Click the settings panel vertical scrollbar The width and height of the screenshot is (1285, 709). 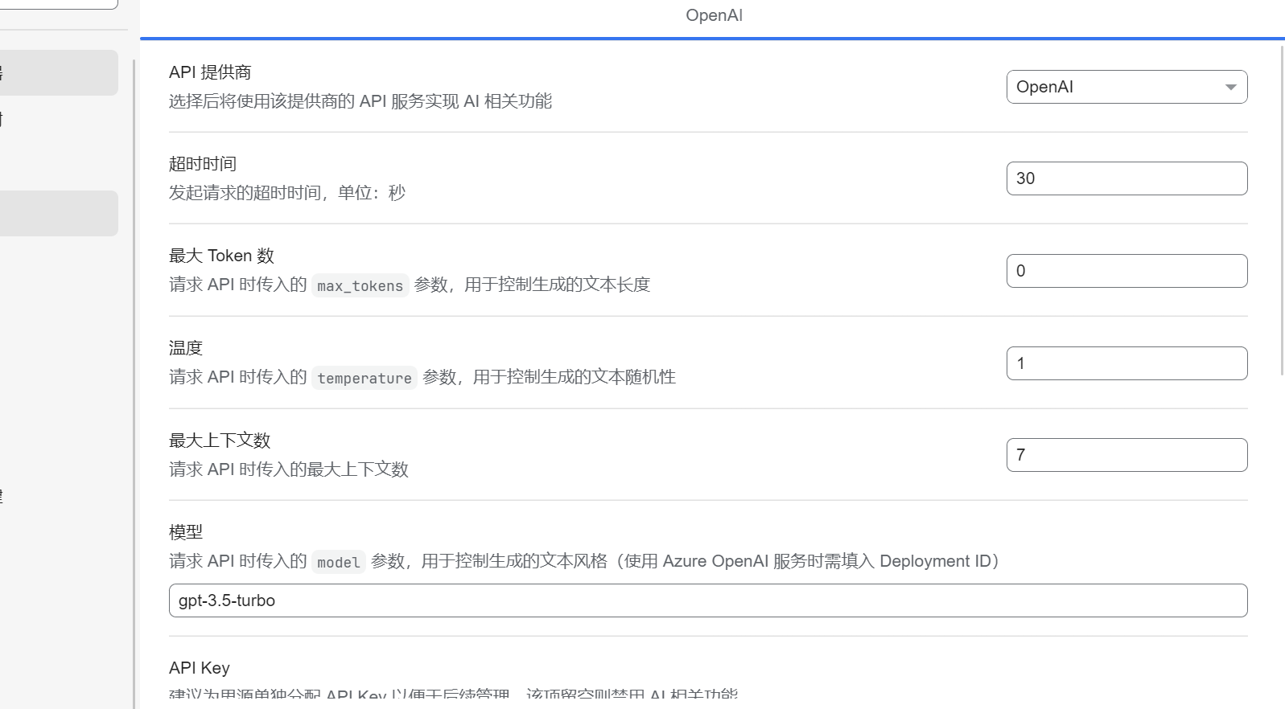point(1282,209)
